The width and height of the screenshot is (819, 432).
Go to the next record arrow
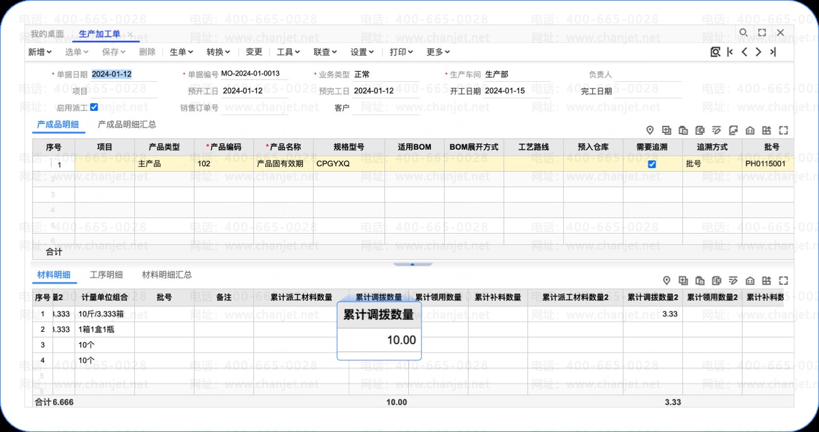[x=759, y=52]
